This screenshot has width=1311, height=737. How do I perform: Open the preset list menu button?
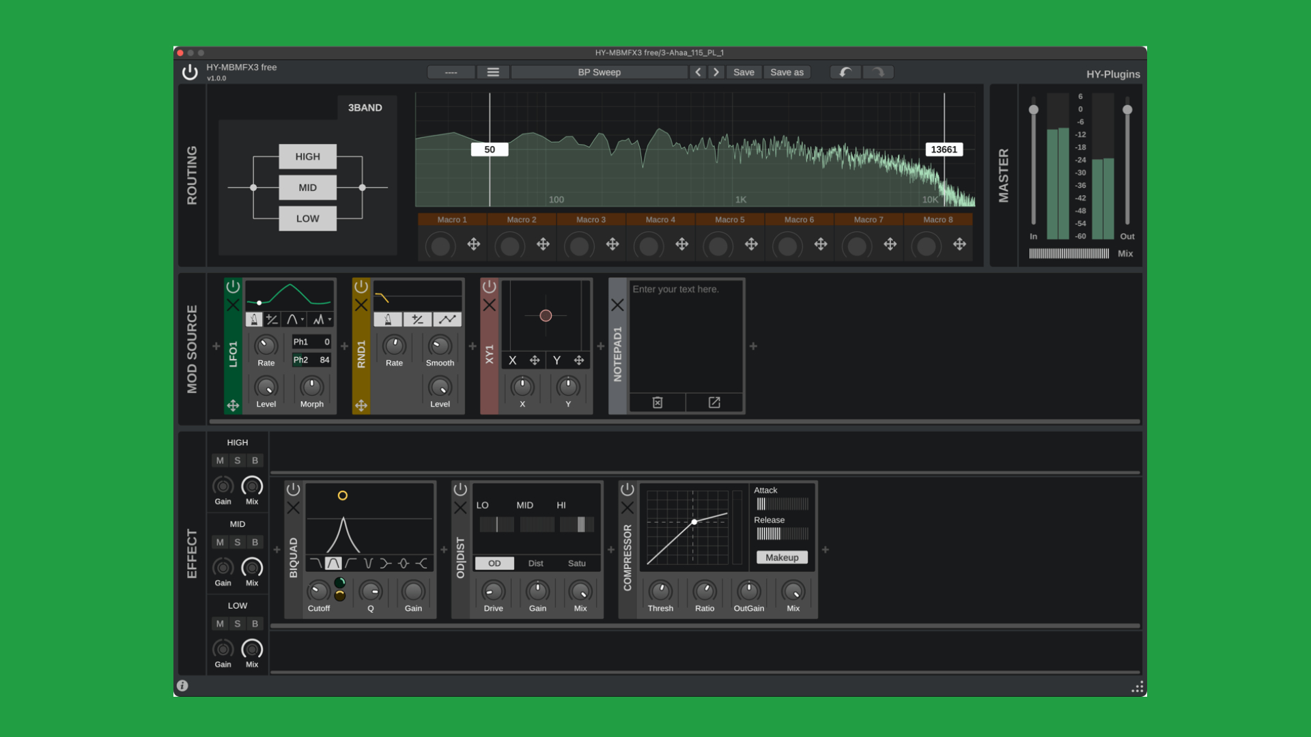(x=493, y=72)
